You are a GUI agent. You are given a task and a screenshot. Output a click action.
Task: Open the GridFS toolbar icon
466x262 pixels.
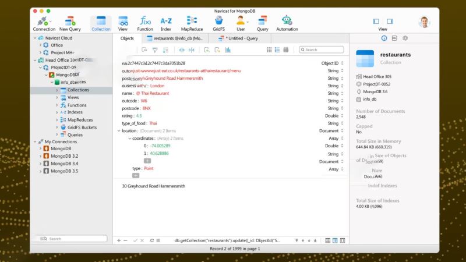tap(219, 23)
